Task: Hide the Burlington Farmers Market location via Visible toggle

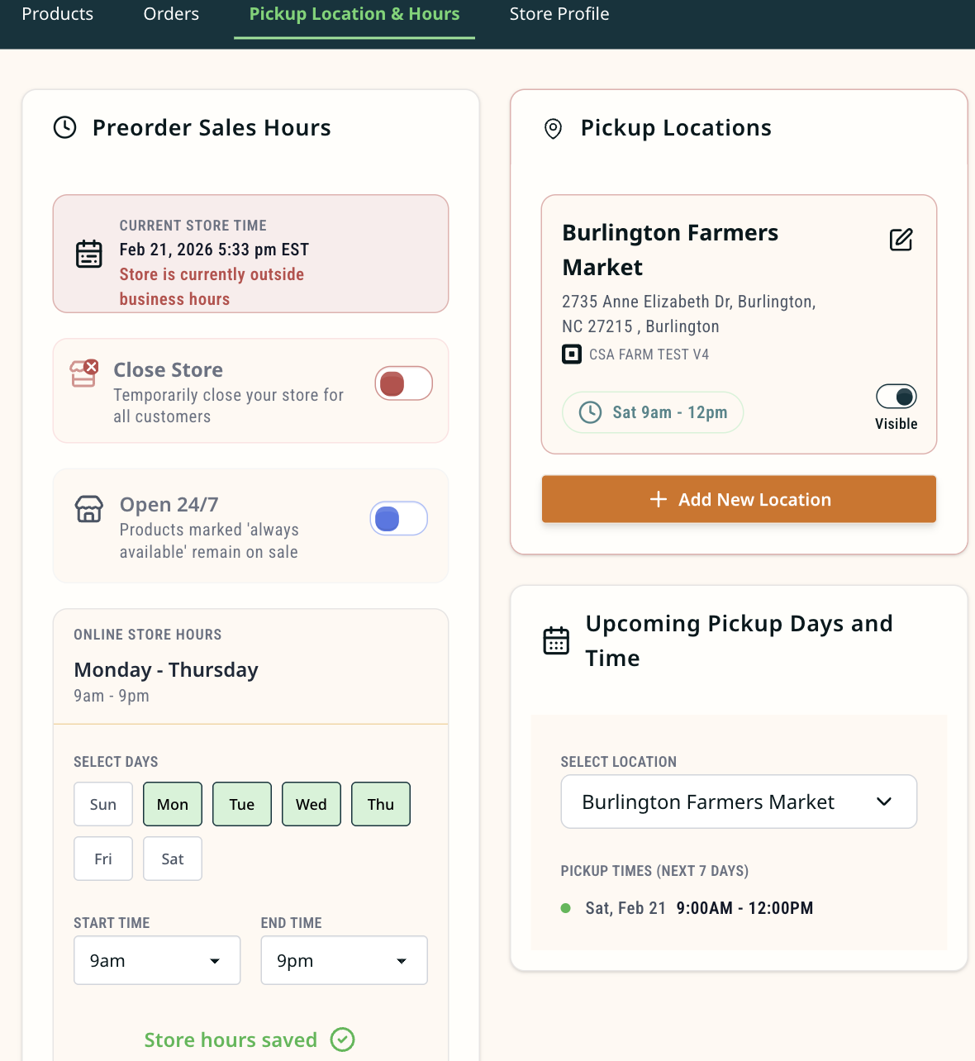Action: (896, 397)
